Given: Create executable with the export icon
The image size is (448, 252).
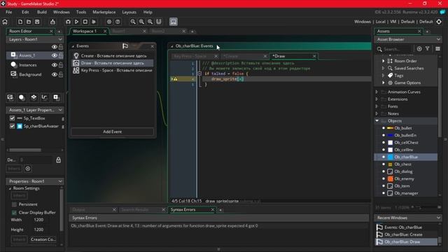Looking at the screenshot, I should pyautogui.click(x=52, y=22).
